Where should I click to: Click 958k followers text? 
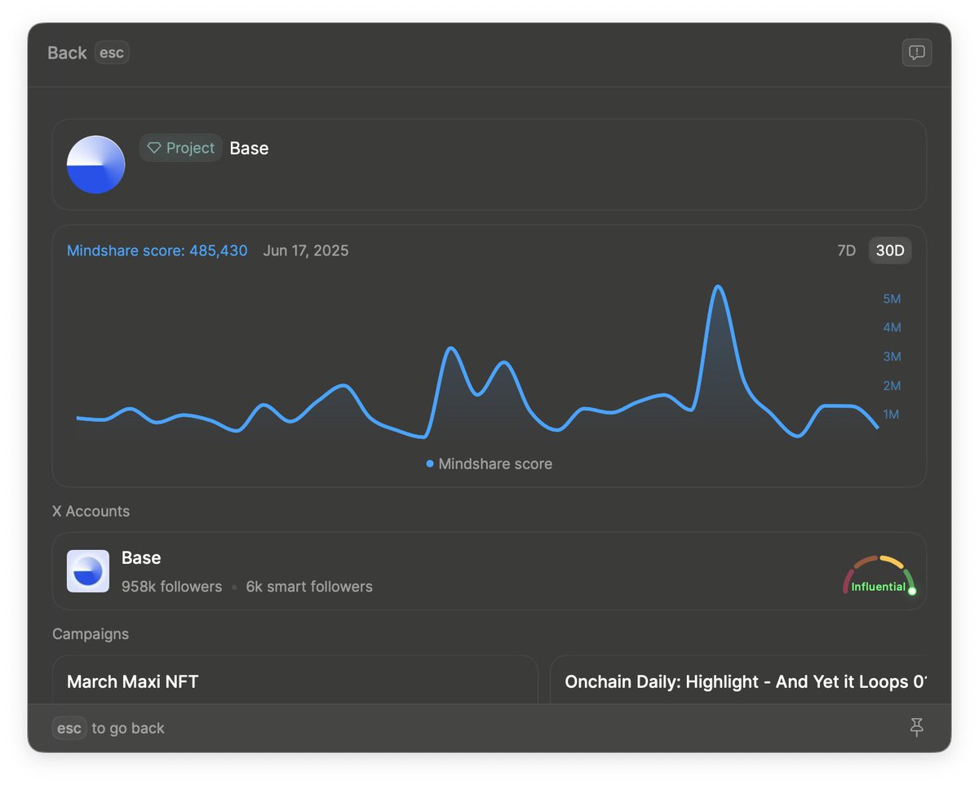click(x=171, y=587)
